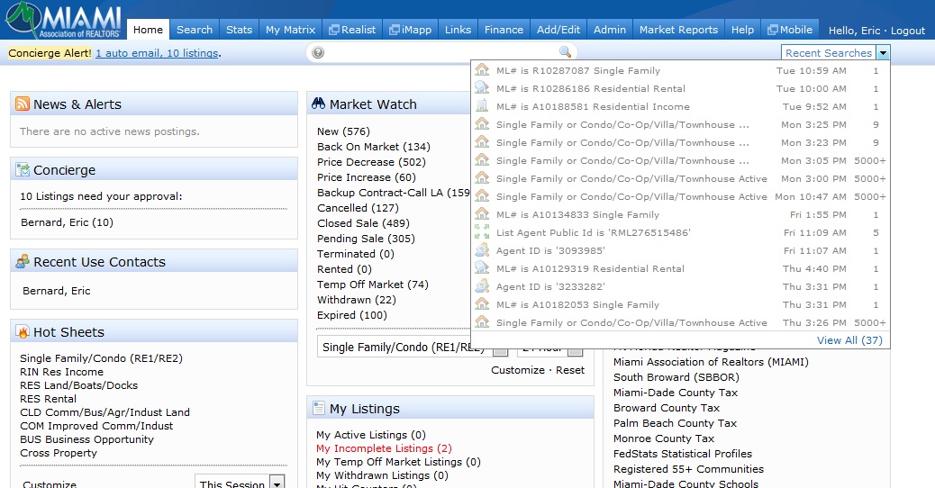The image size is (935, 488).
Task: Click the Hot Sheets flame icon
Action: tap(23, 332)
